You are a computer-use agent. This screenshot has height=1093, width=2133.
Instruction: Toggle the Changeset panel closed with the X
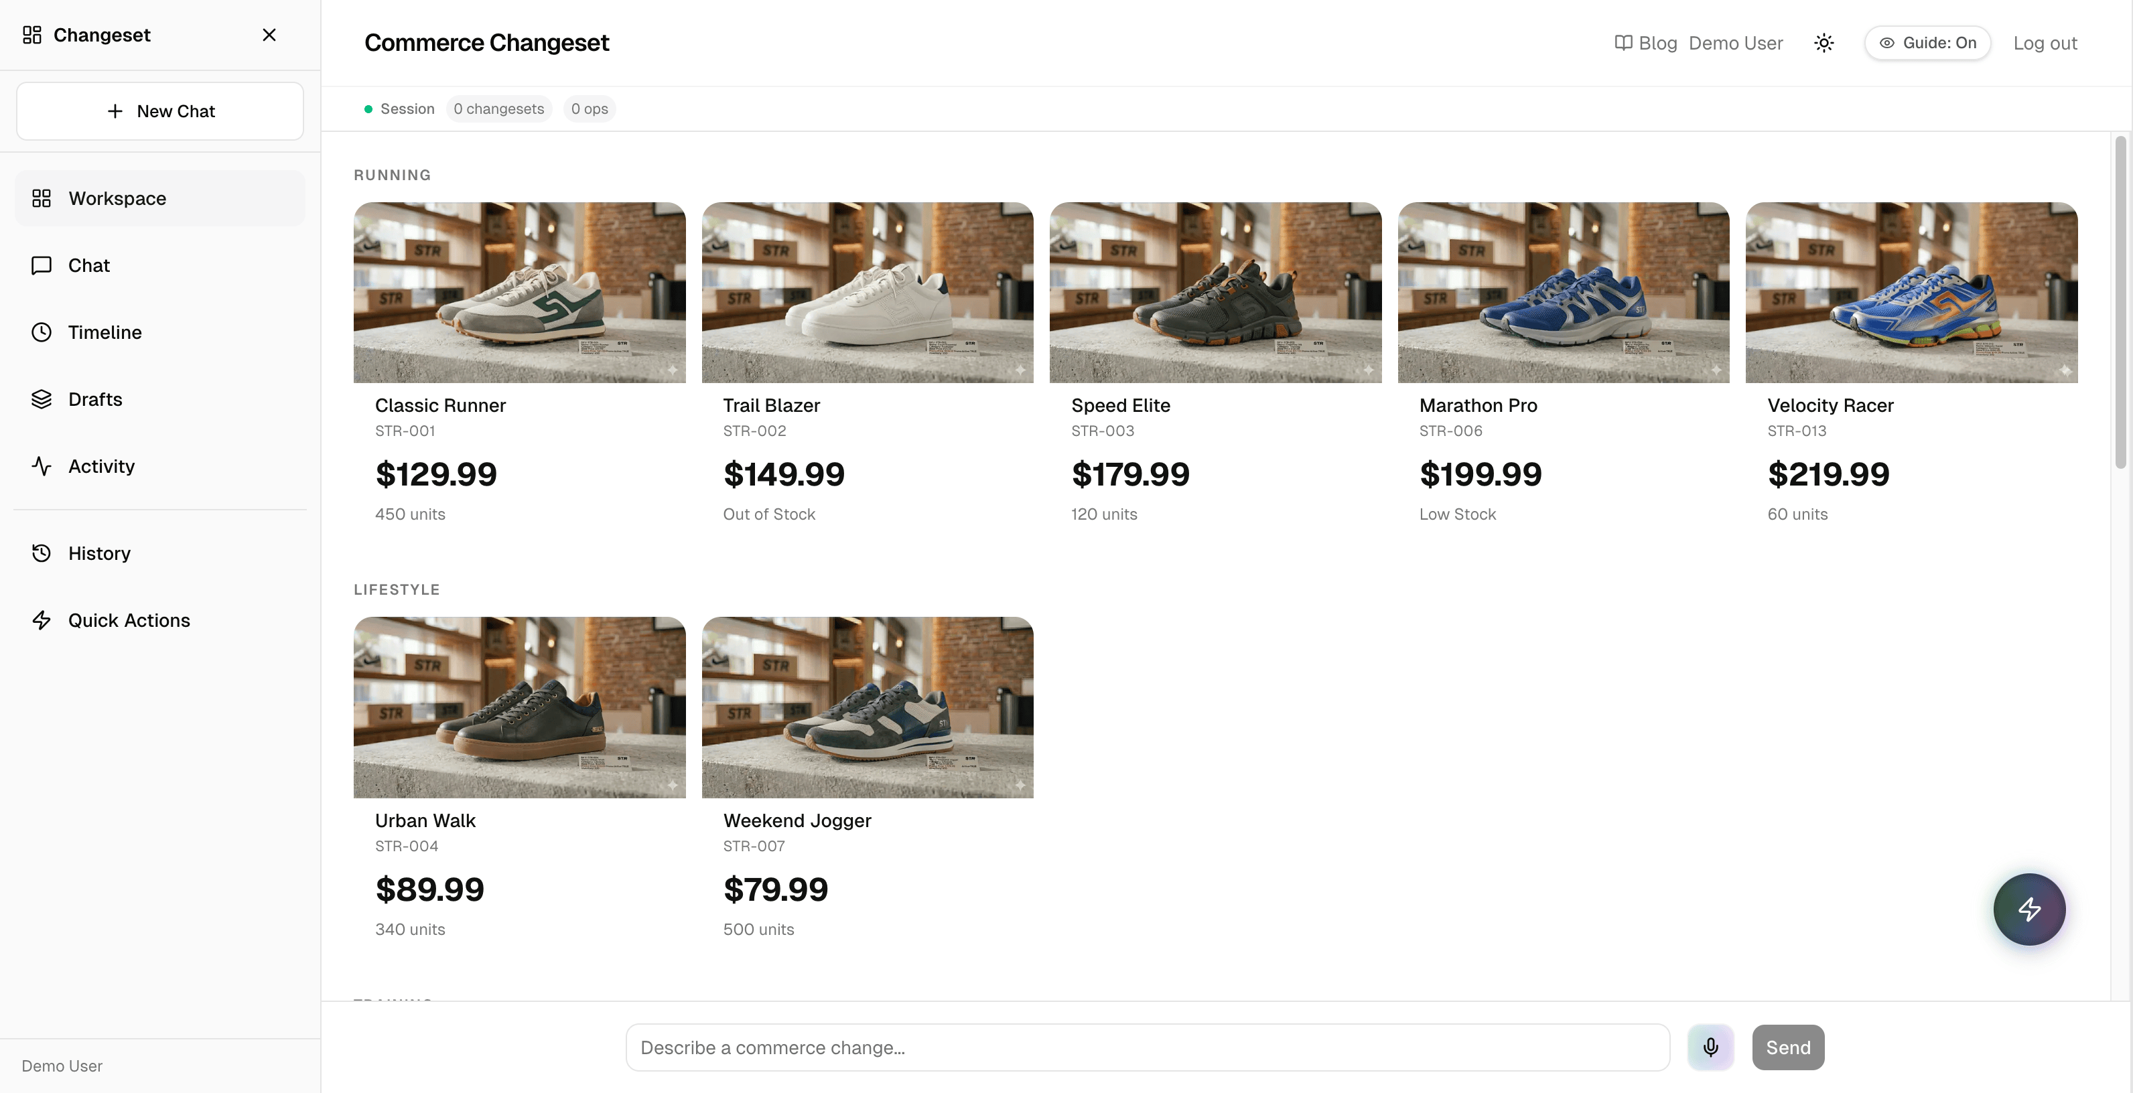[x=269, y=35]
